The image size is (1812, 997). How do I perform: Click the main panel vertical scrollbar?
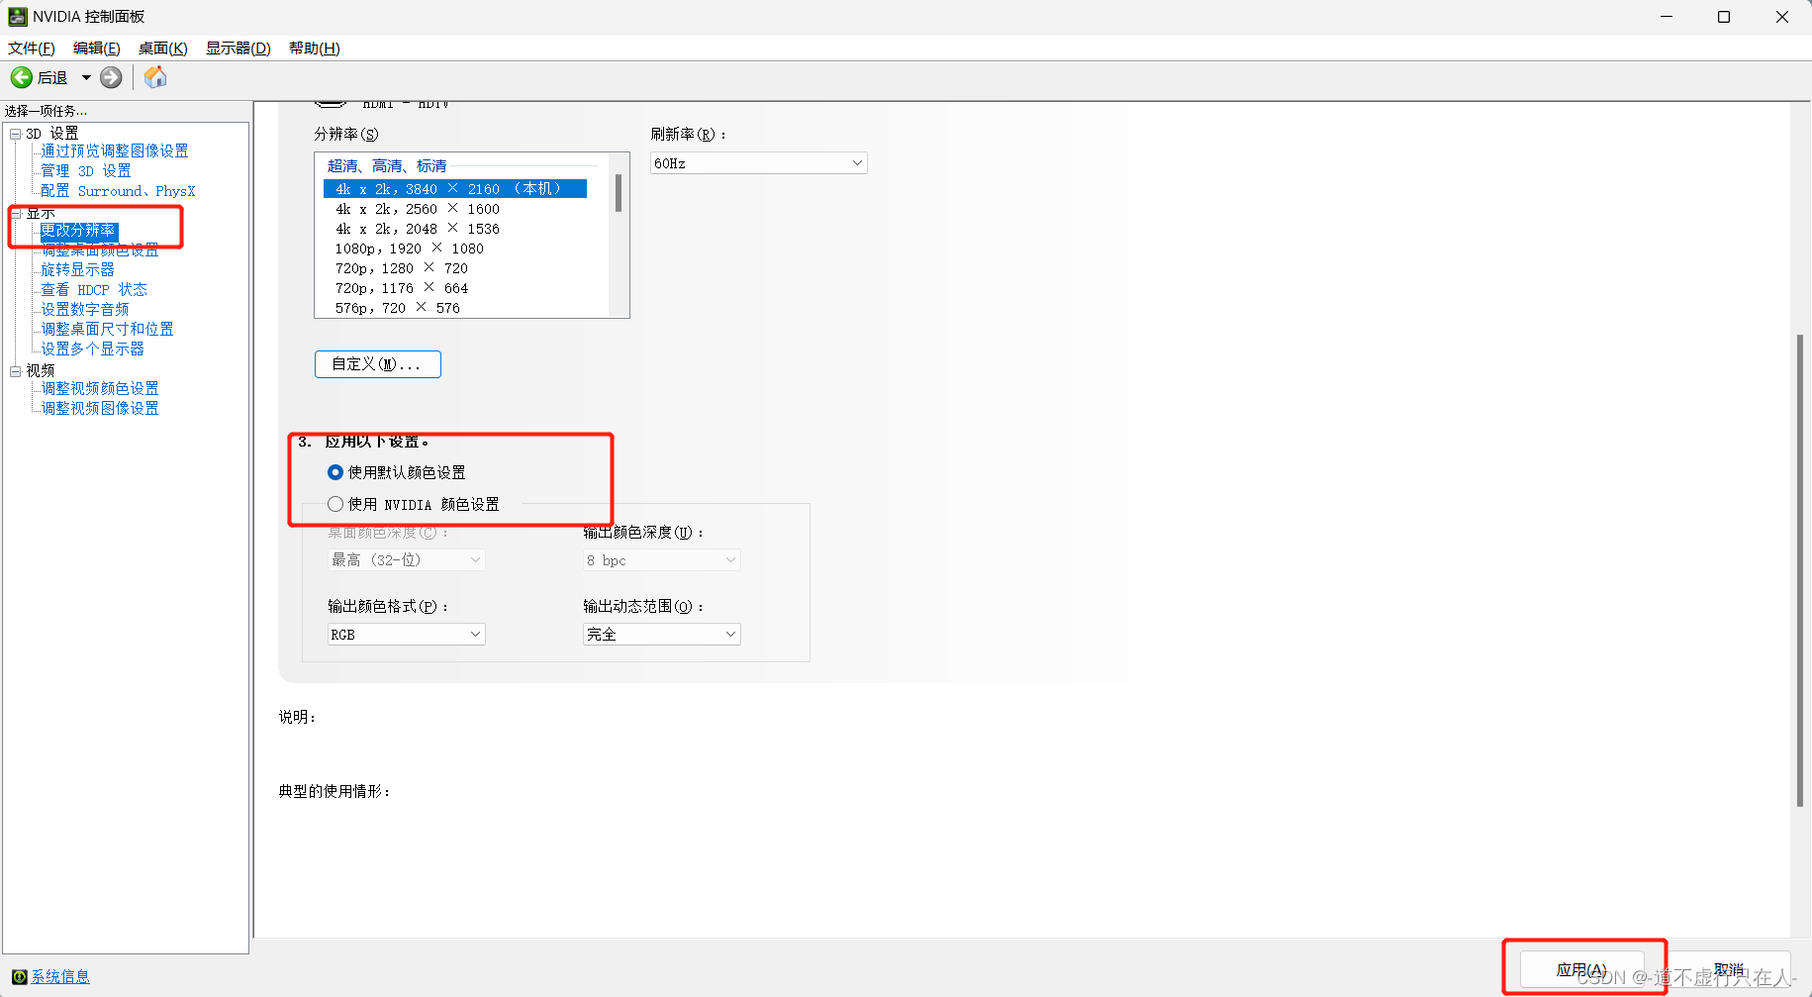(1800, 570)
